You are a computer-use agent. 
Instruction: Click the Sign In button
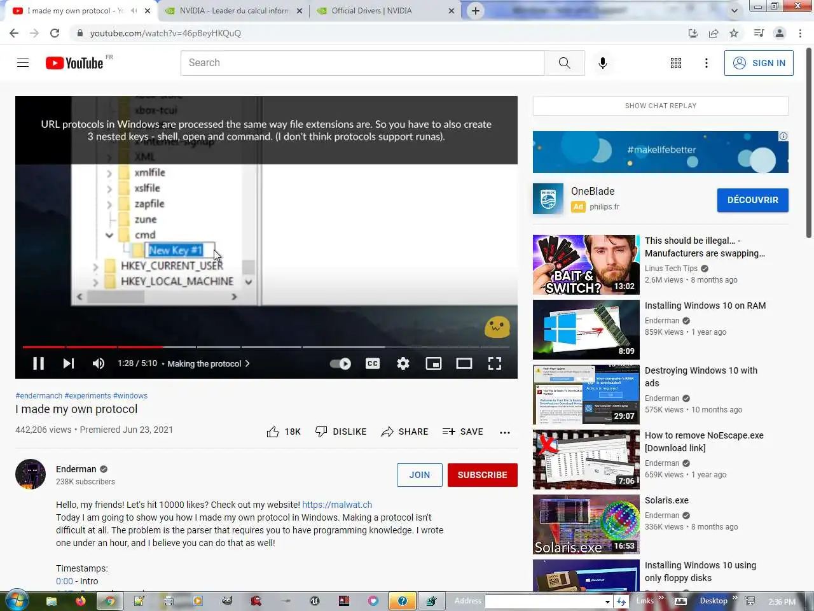759,63
